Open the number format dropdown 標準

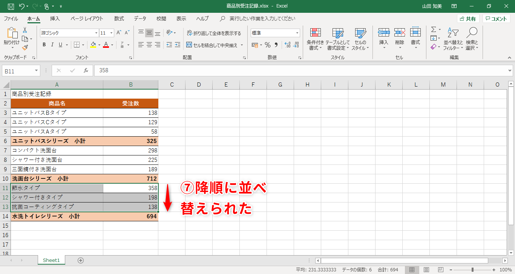tap(297, 33)
